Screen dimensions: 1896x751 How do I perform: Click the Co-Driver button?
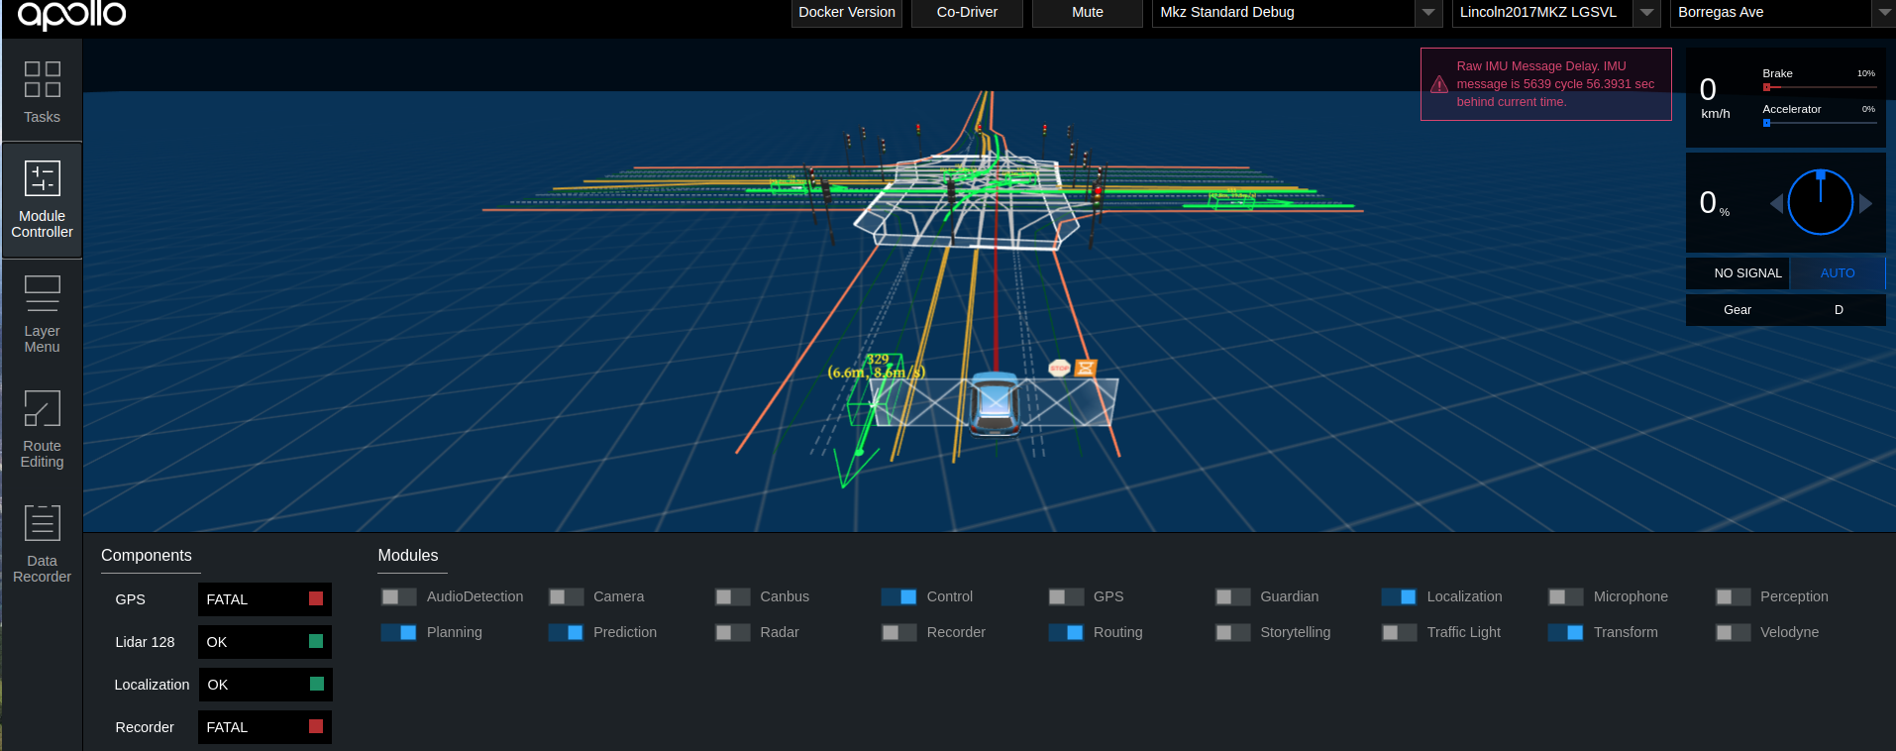point(967,13)
